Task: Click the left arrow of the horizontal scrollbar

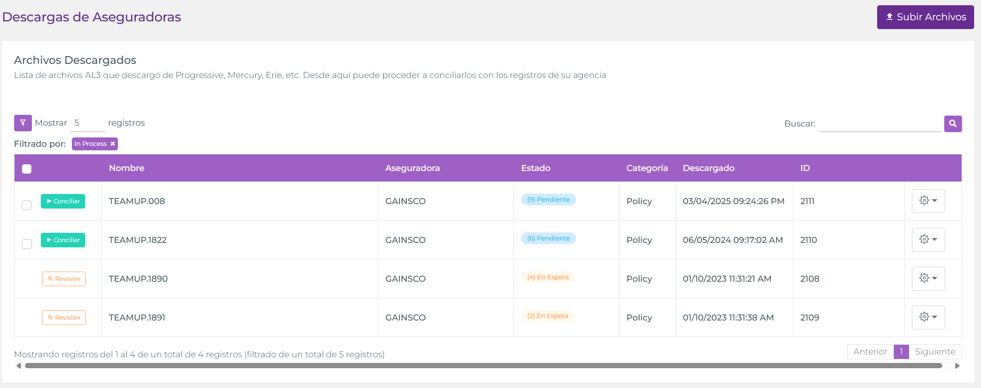Action: (x=18, y=366)
